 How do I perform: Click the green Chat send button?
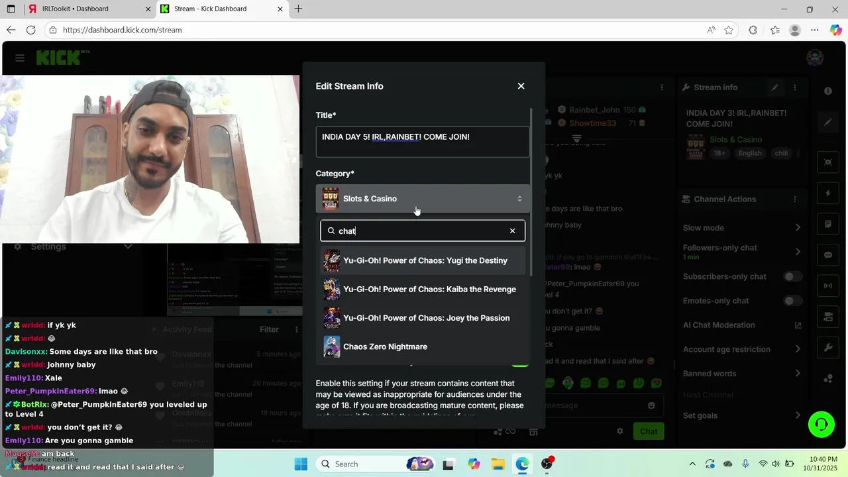(649, 431)
